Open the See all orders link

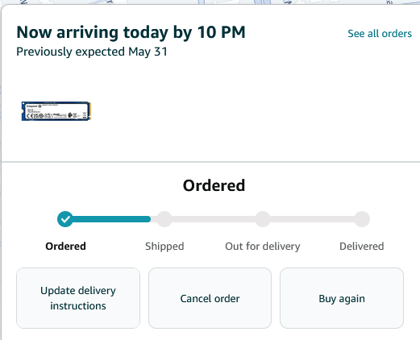pyautogui.click(x=380, y=34)
